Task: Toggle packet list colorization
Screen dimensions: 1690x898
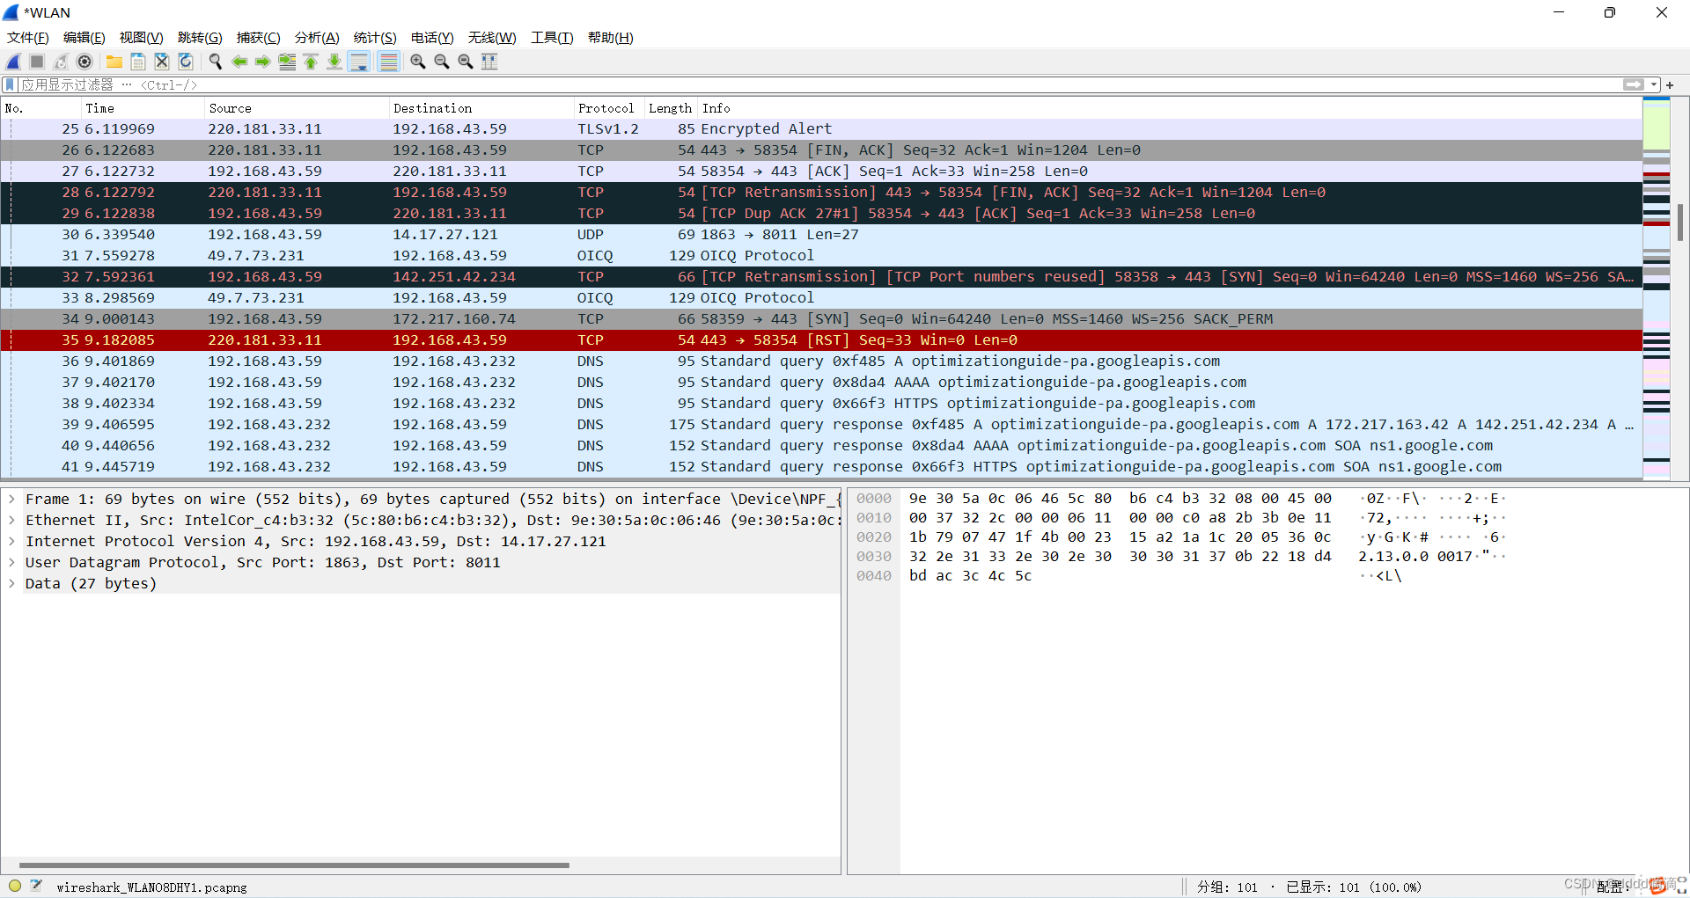Action: coord(388,62)
